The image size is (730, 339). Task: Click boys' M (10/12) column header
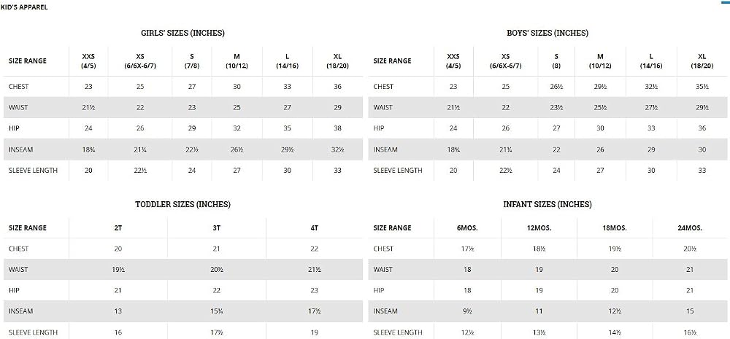coord(601,61)
